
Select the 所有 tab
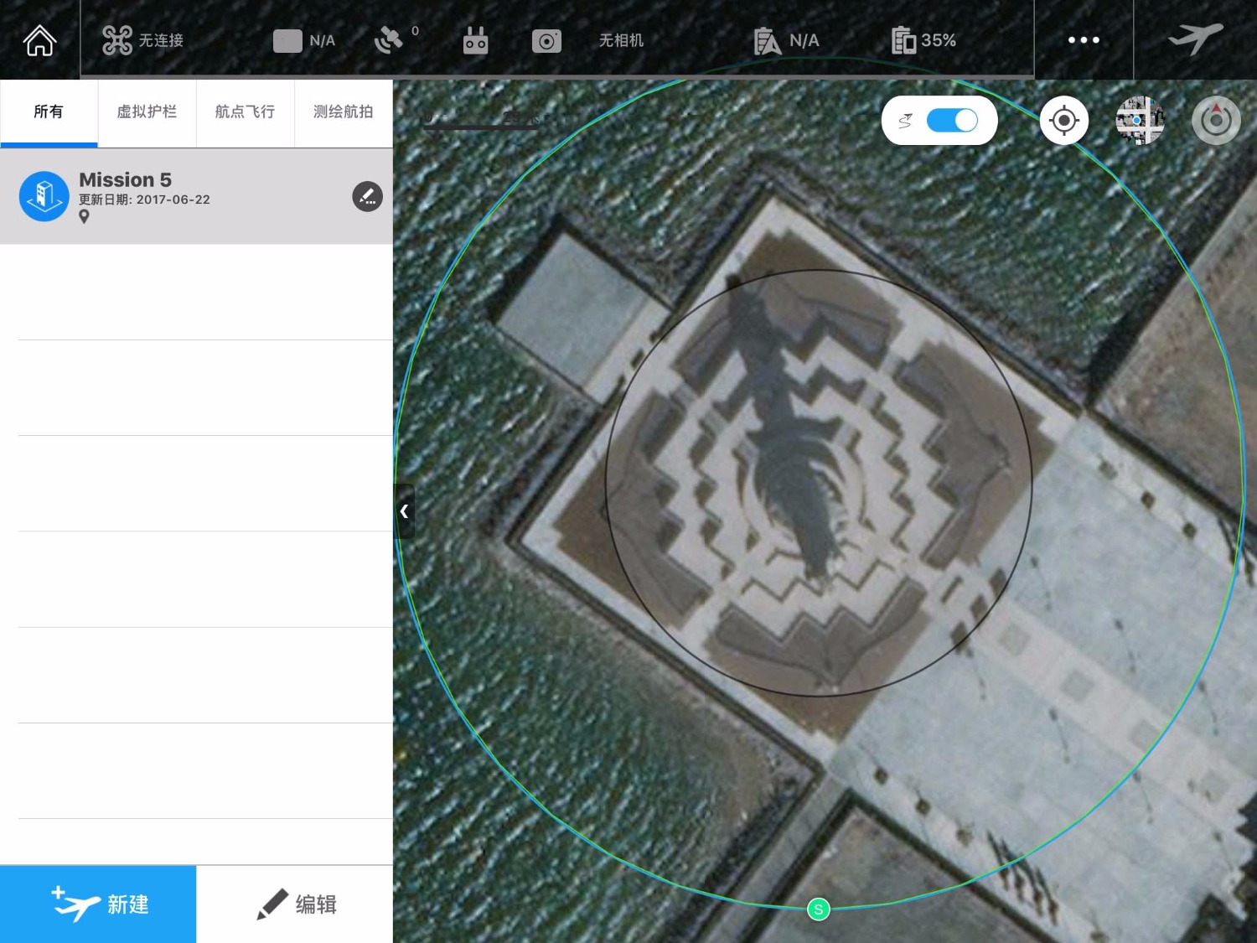pyautogui.click(x=49, y=112)
